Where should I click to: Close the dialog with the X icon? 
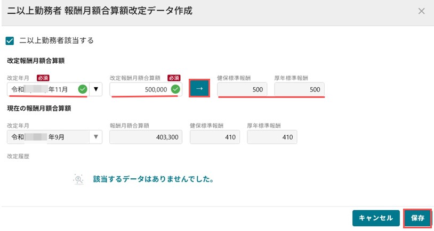point(421,11)
